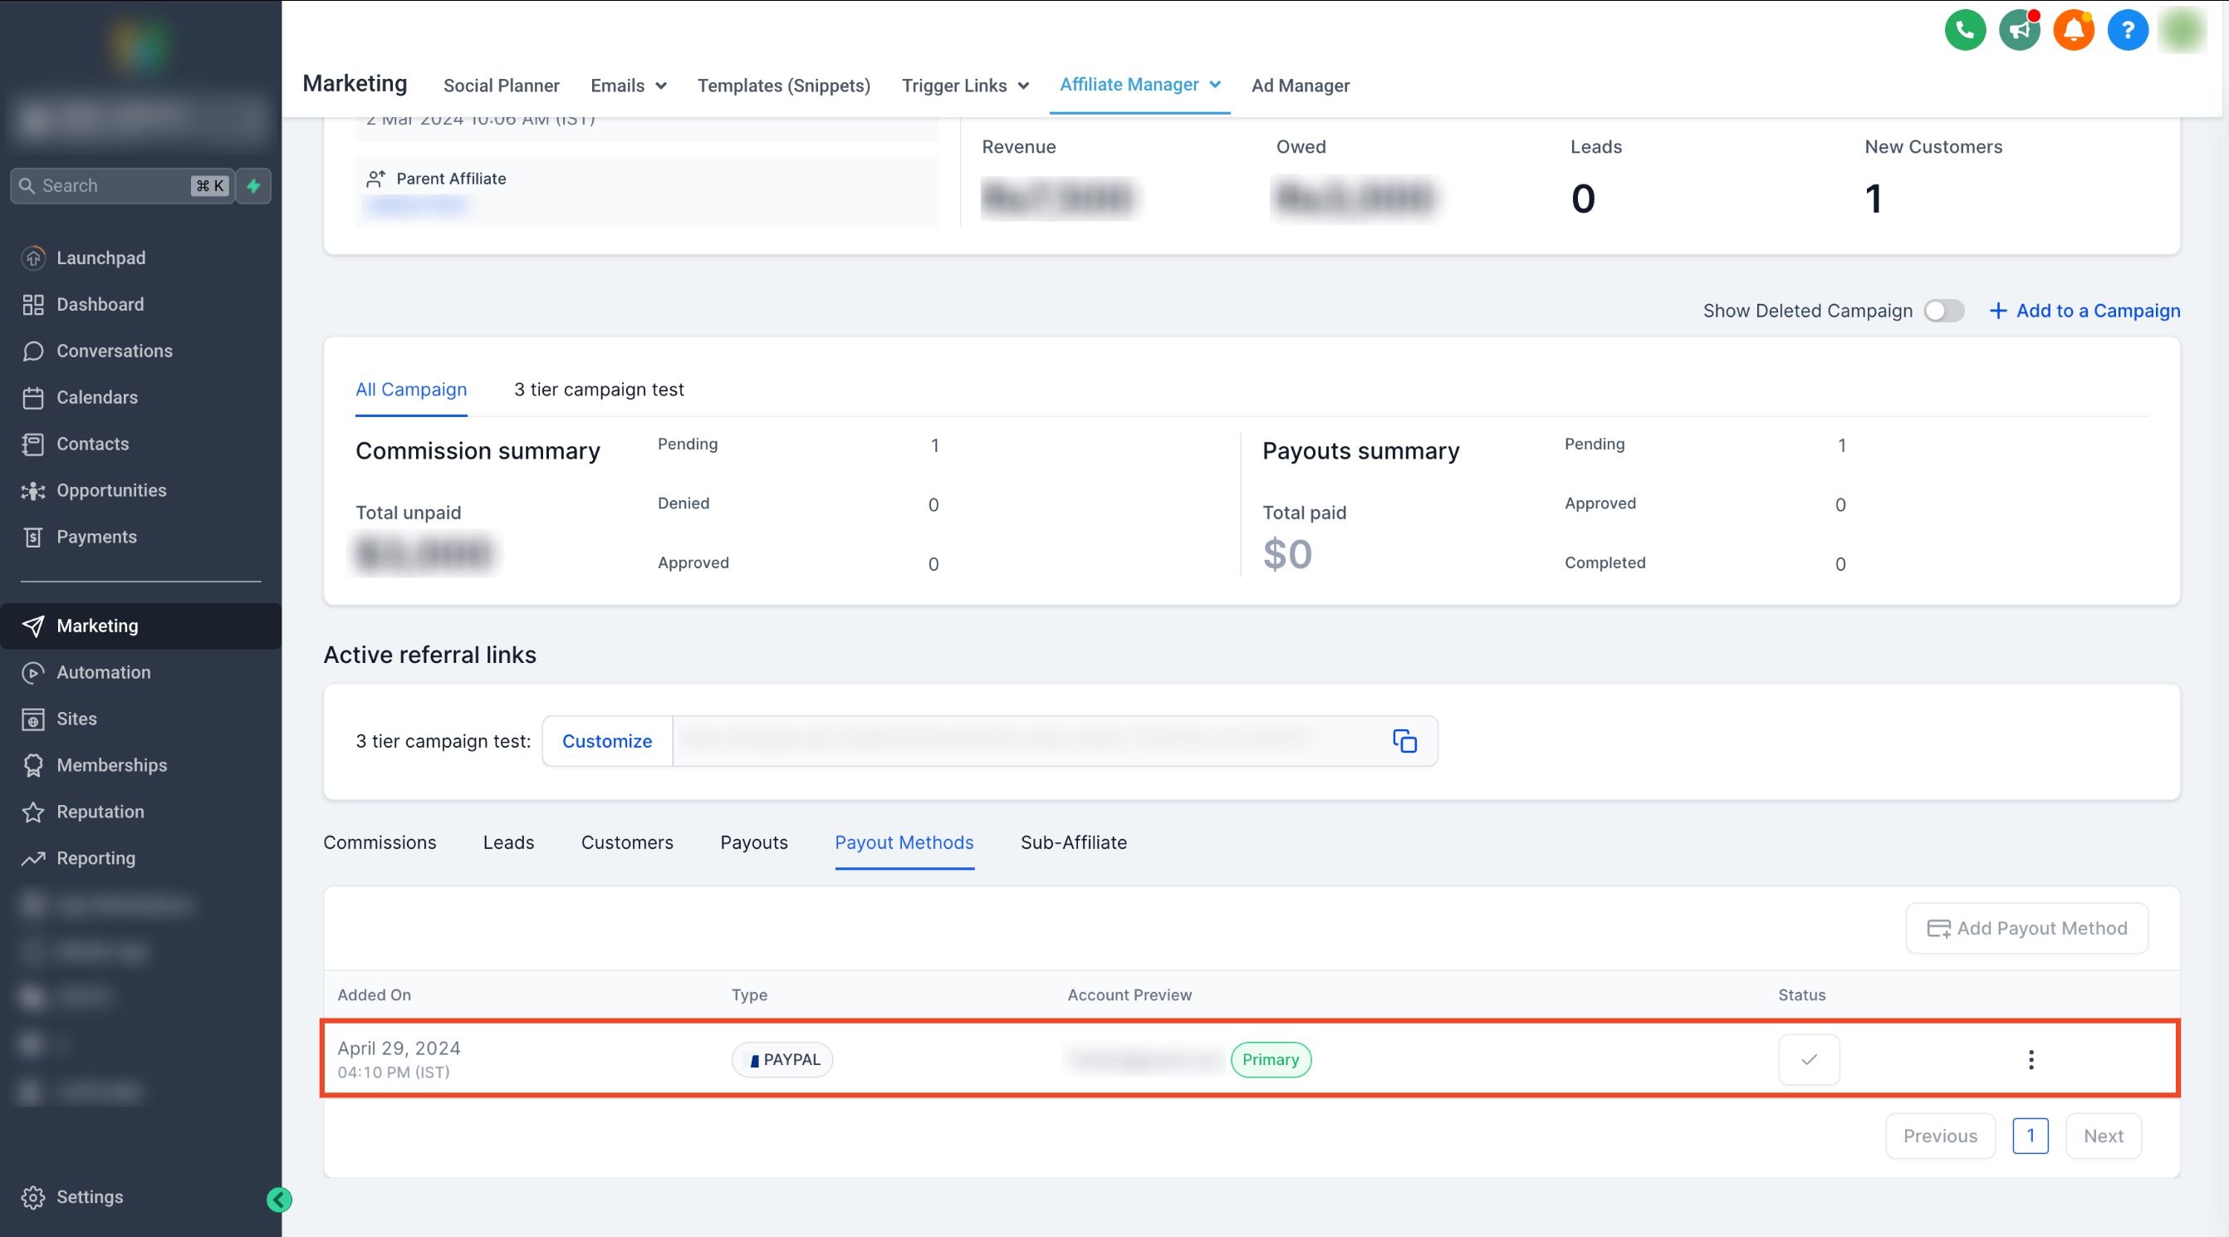This screenshot has width=2229, height=1237.
Task: Switch to the Sub-Affiliate tab
Action: pyautogui.click(x=1073, y=842)
